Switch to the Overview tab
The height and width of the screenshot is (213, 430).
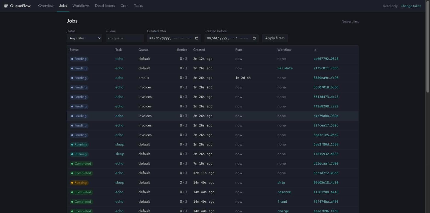[x=46, y=6]
